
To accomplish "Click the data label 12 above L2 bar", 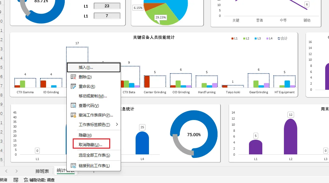I will pyautogui.click(x=291, y=115).
